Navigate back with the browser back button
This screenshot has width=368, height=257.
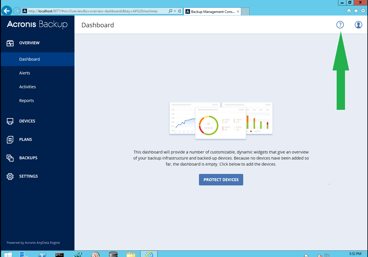coord(6,11)
